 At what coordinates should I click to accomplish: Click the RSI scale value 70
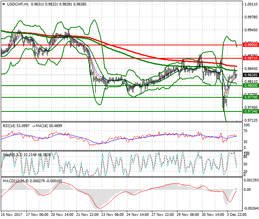click(x=246, y=131)
